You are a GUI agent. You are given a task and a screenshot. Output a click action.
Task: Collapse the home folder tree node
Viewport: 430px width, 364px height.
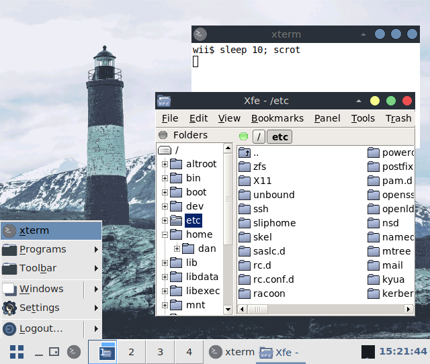point(165,234)
